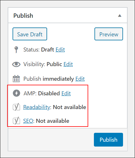Click the bold Draft status text
135x158 pixels.
[x=47, y=50]
